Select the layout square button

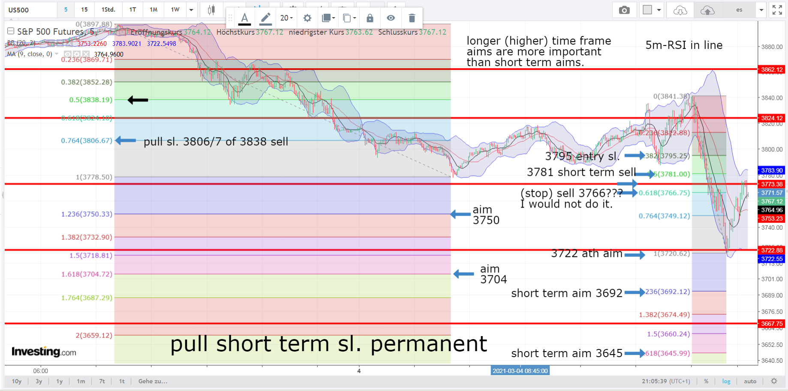[x=647, y=10]
